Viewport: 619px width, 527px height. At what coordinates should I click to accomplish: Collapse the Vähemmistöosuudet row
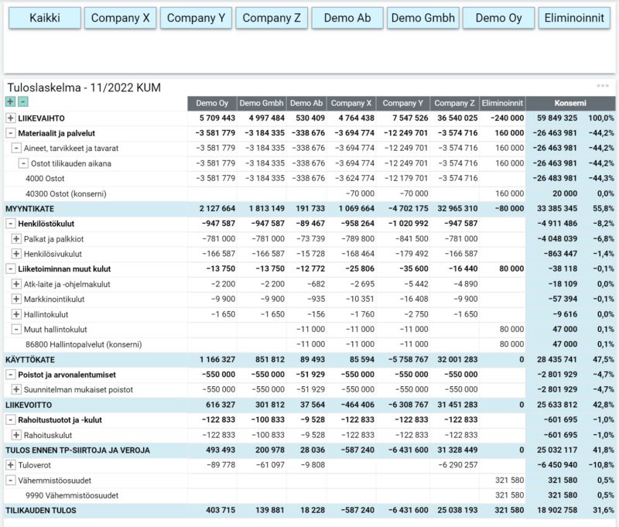coord(10,481)
